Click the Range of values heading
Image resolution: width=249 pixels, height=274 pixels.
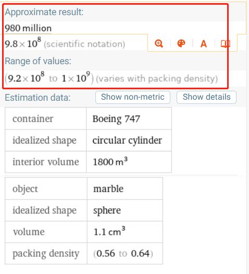[38, 61]
